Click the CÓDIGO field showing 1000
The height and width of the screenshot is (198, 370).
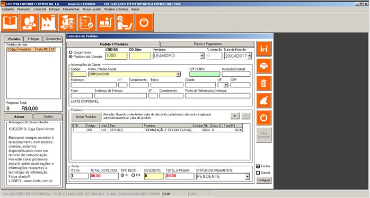116,56
